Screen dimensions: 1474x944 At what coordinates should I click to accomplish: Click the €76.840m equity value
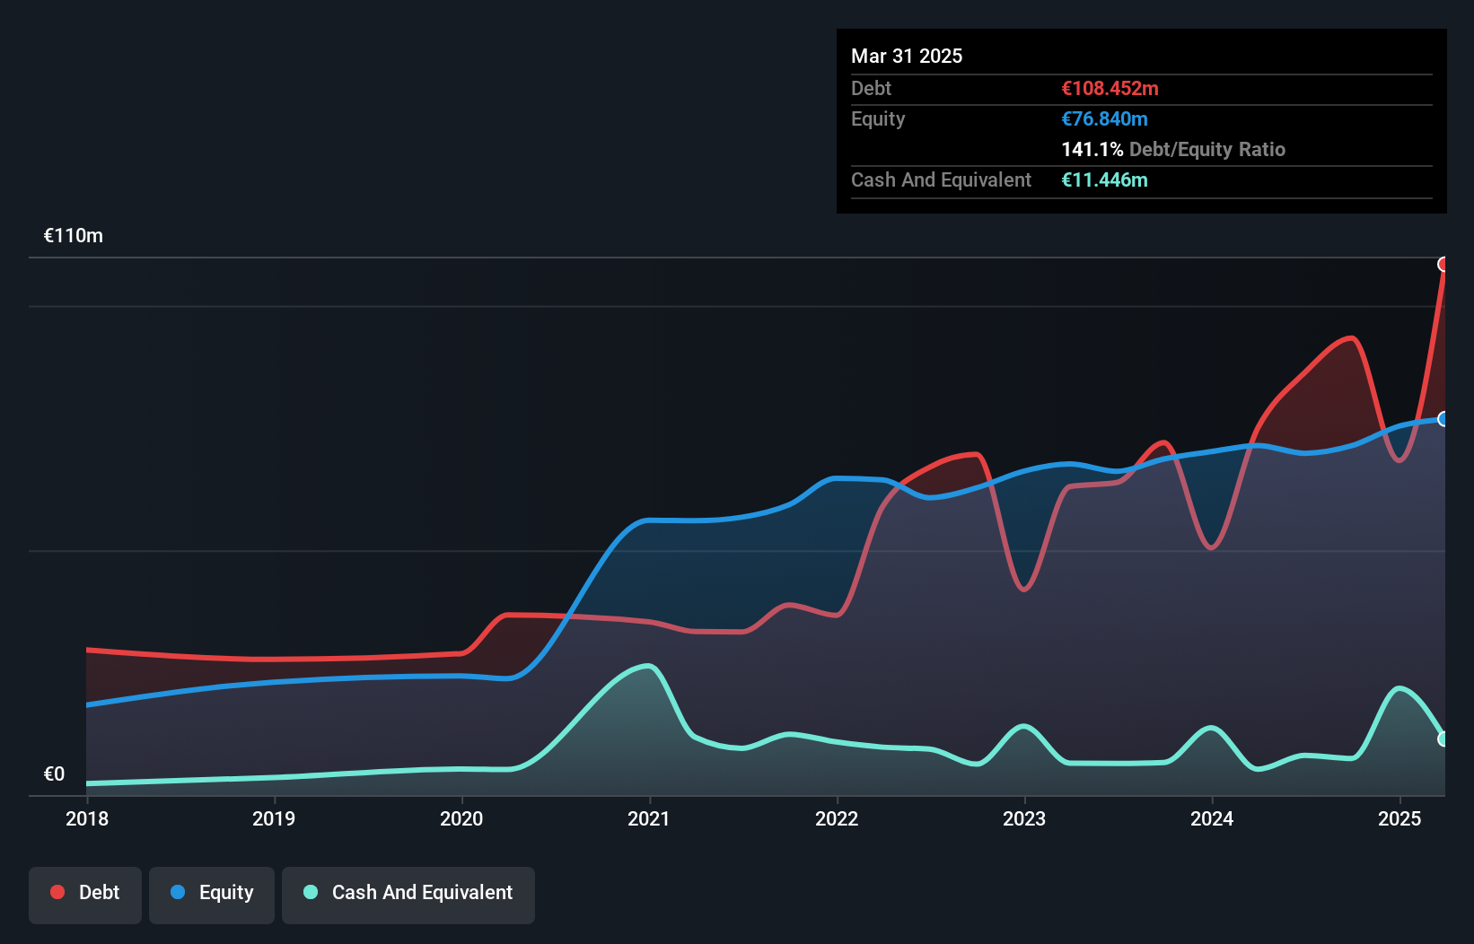pyautogui.click(x=1104, y=118)
